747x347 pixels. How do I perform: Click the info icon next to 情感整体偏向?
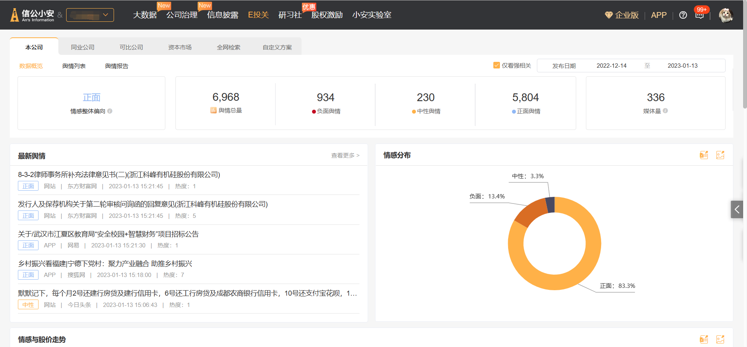(110, 111)
